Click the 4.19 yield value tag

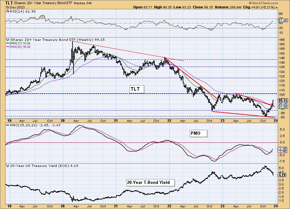pyautogui.click(x=282, y=175)
